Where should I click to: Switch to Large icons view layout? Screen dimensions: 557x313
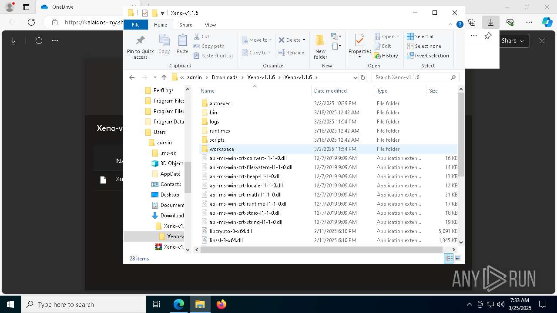pos(458,259)
